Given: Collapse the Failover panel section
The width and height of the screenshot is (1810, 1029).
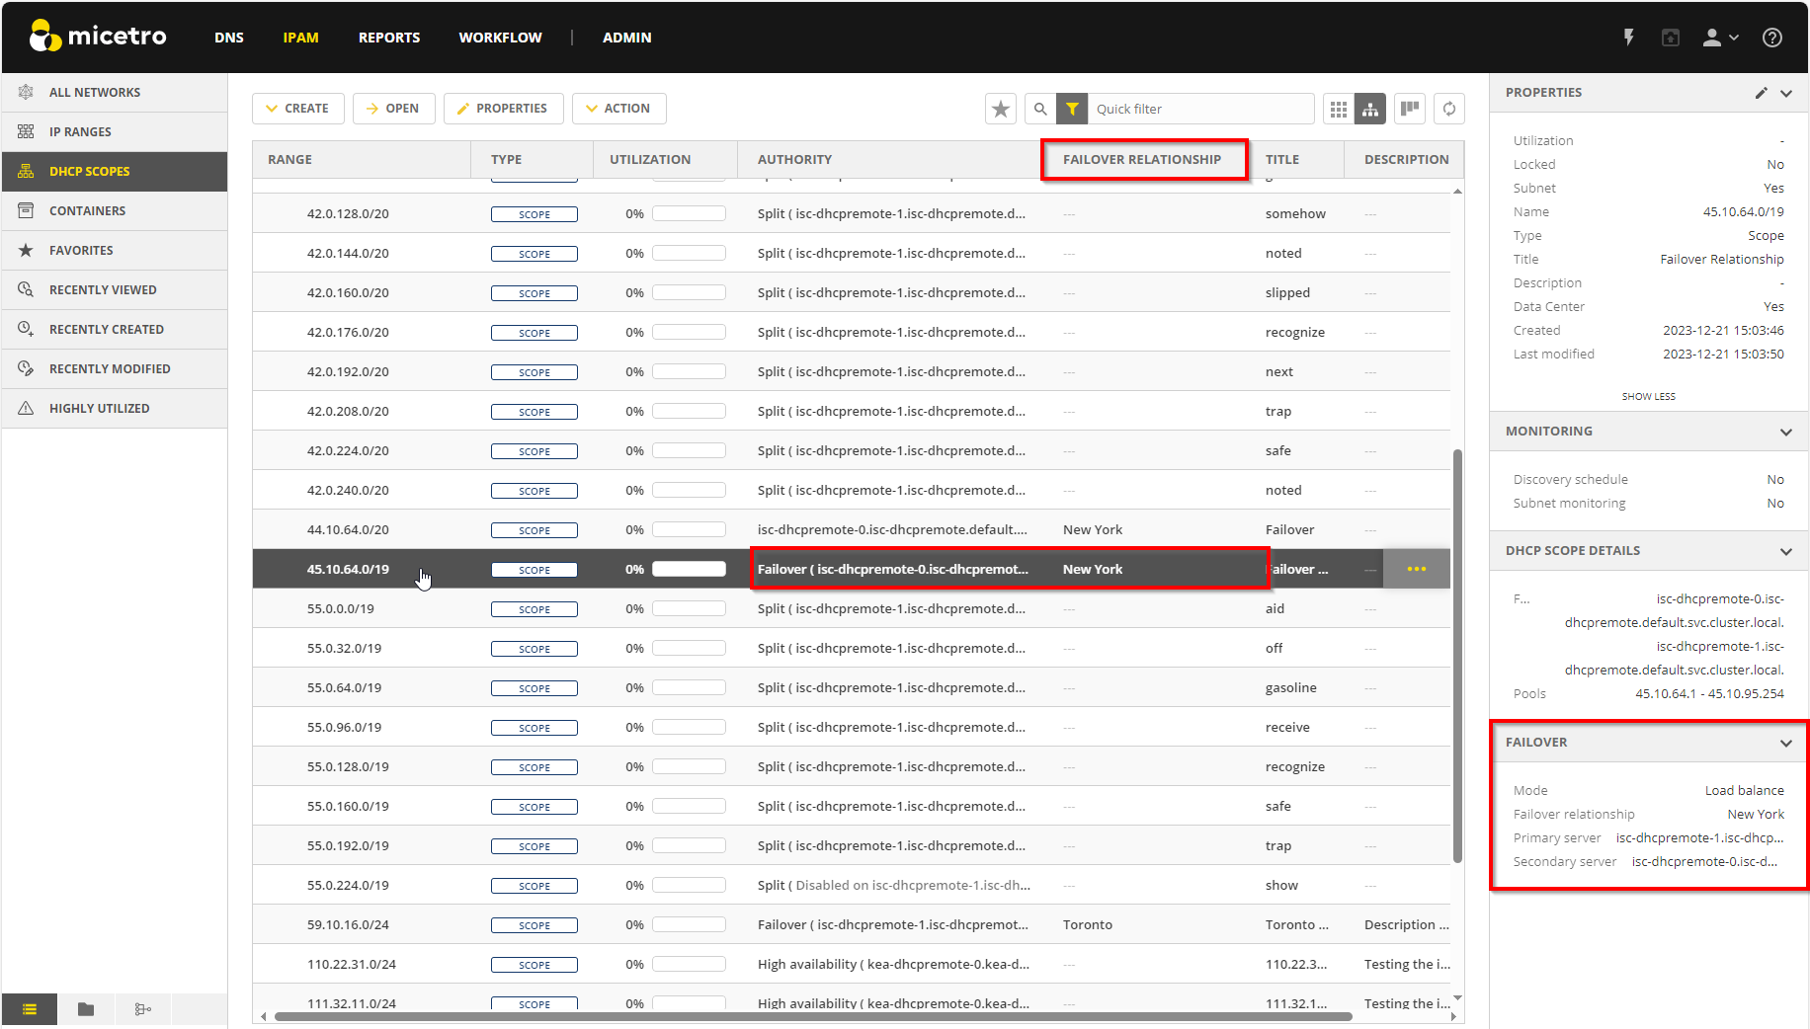Looking at the screenshot, I should point(1785,743).
